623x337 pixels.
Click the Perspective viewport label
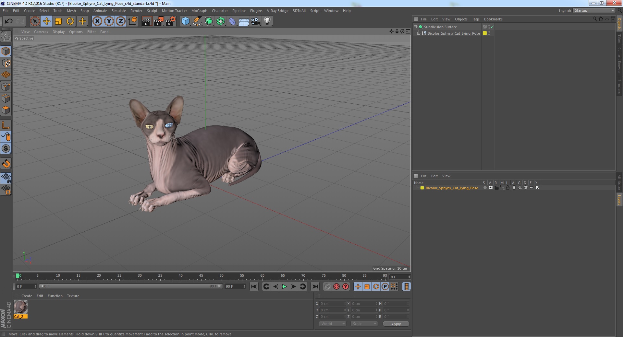[x=24, y=38]
